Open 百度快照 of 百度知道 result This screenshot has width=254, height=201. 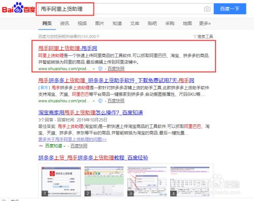(x=79, y=146)
